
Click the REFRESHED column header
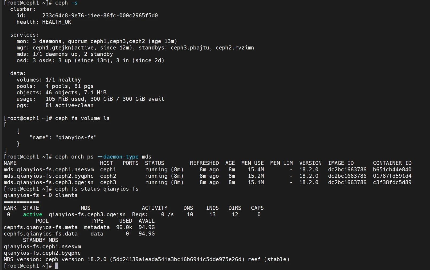204,163
